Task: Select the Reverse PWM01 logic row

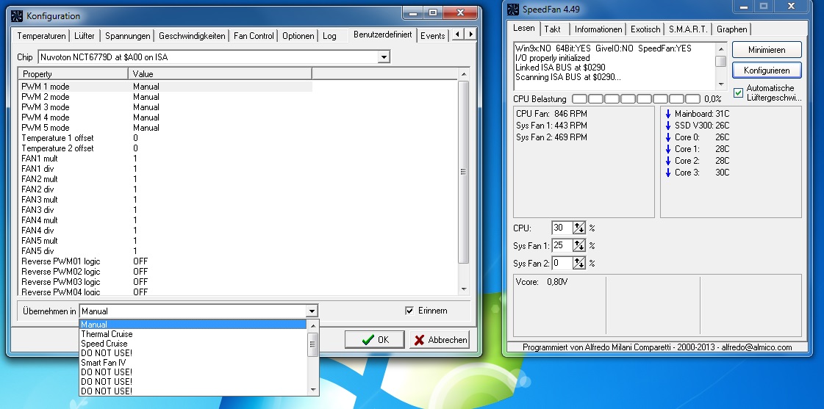Action: click(165, 261)
